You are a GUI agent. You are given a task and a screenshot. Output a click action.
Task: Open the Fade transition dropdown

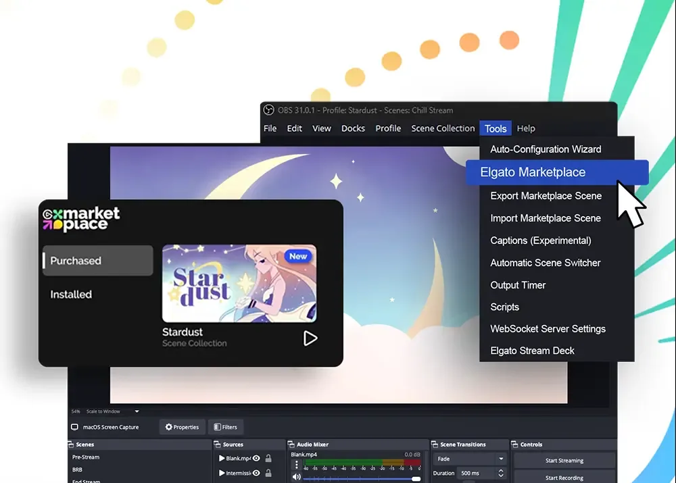tap(470, 459)
